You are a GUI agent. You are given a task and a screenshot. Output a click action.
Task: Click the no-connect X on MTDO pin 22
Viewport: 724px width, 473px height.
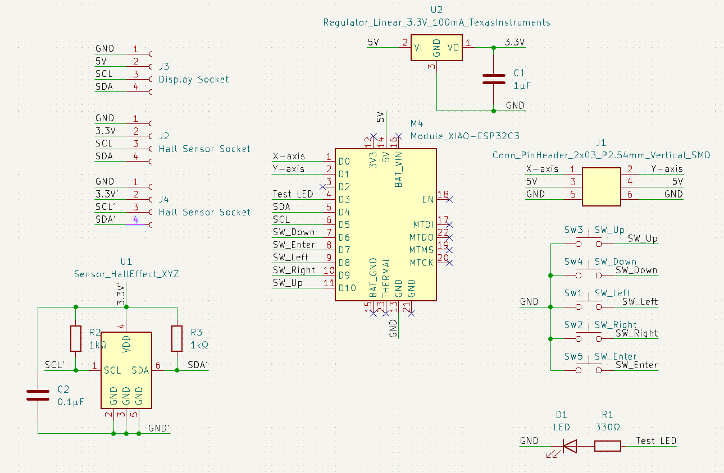[449, 237]
